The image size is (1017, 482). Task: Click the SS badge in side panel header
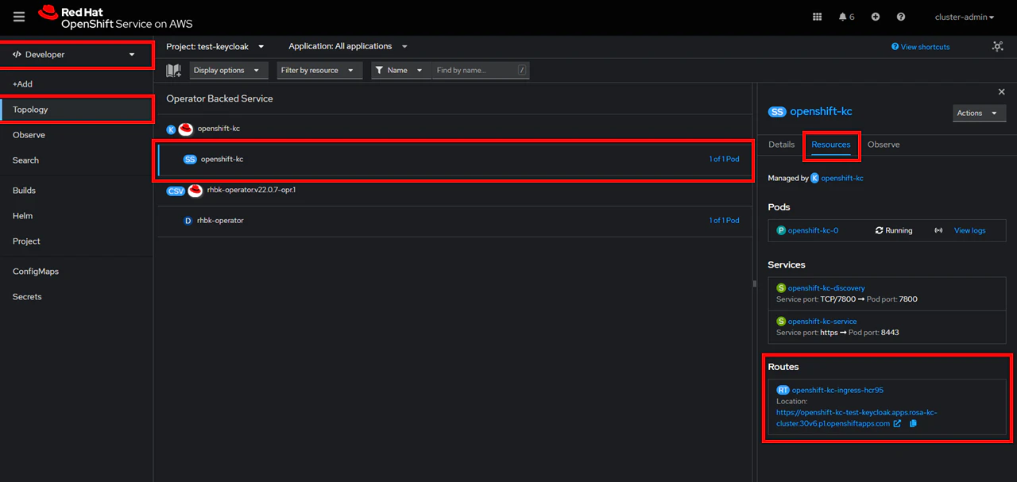(777, 112)
